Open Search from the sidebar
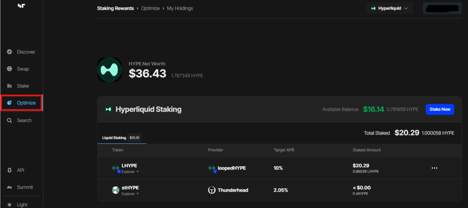This screenshot has width=468, height=208. pos(19,120)
